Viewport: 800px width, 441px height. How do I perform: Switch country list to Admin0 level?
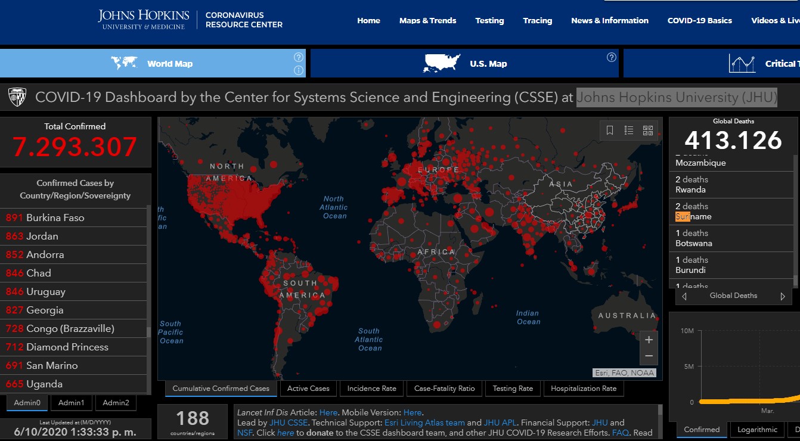(x=27, y=403)
